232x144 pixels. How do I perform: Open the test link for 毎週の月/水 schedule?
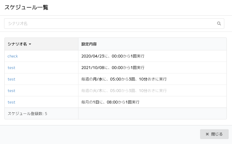pos(11,79)
